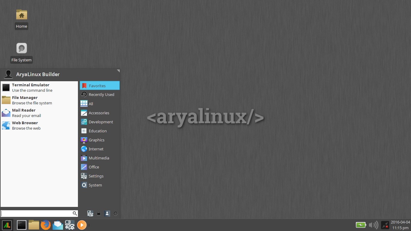Viewport: 411px width, 231px height.
Task: Show All applications category
Action: click(x=100, y=104)
